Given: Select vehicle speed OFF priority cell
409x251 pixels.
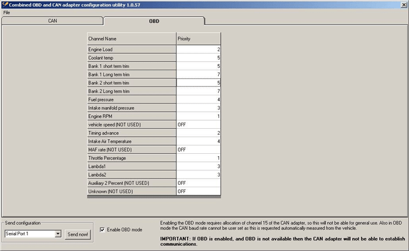Looking at the screenshot, I should [x=198, y=125].
